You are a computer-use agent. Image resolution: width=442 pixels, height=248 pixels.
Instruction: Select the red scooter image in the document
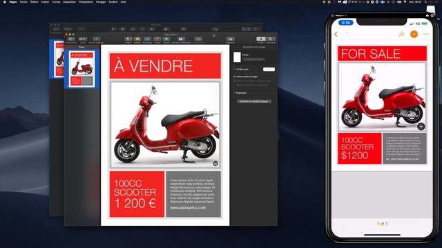(x=165, y=125)
